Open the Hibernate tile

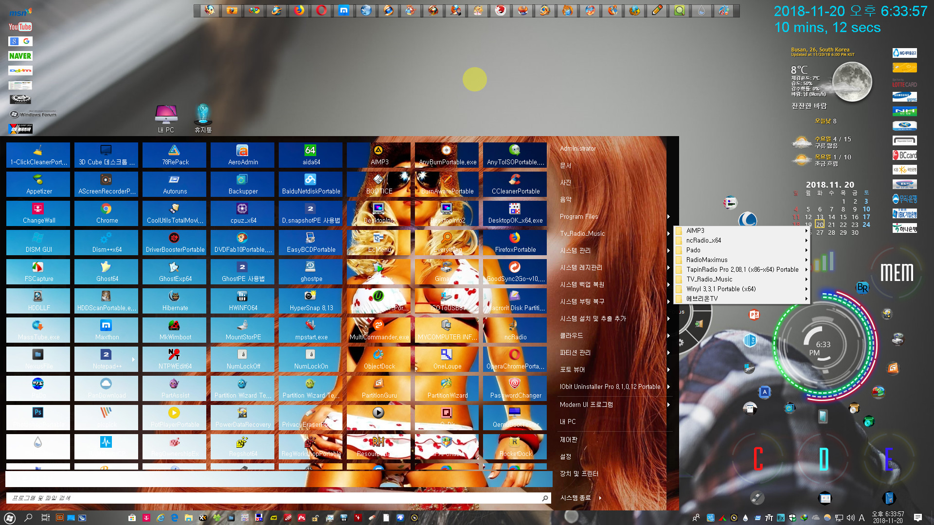tap(175, 301)
